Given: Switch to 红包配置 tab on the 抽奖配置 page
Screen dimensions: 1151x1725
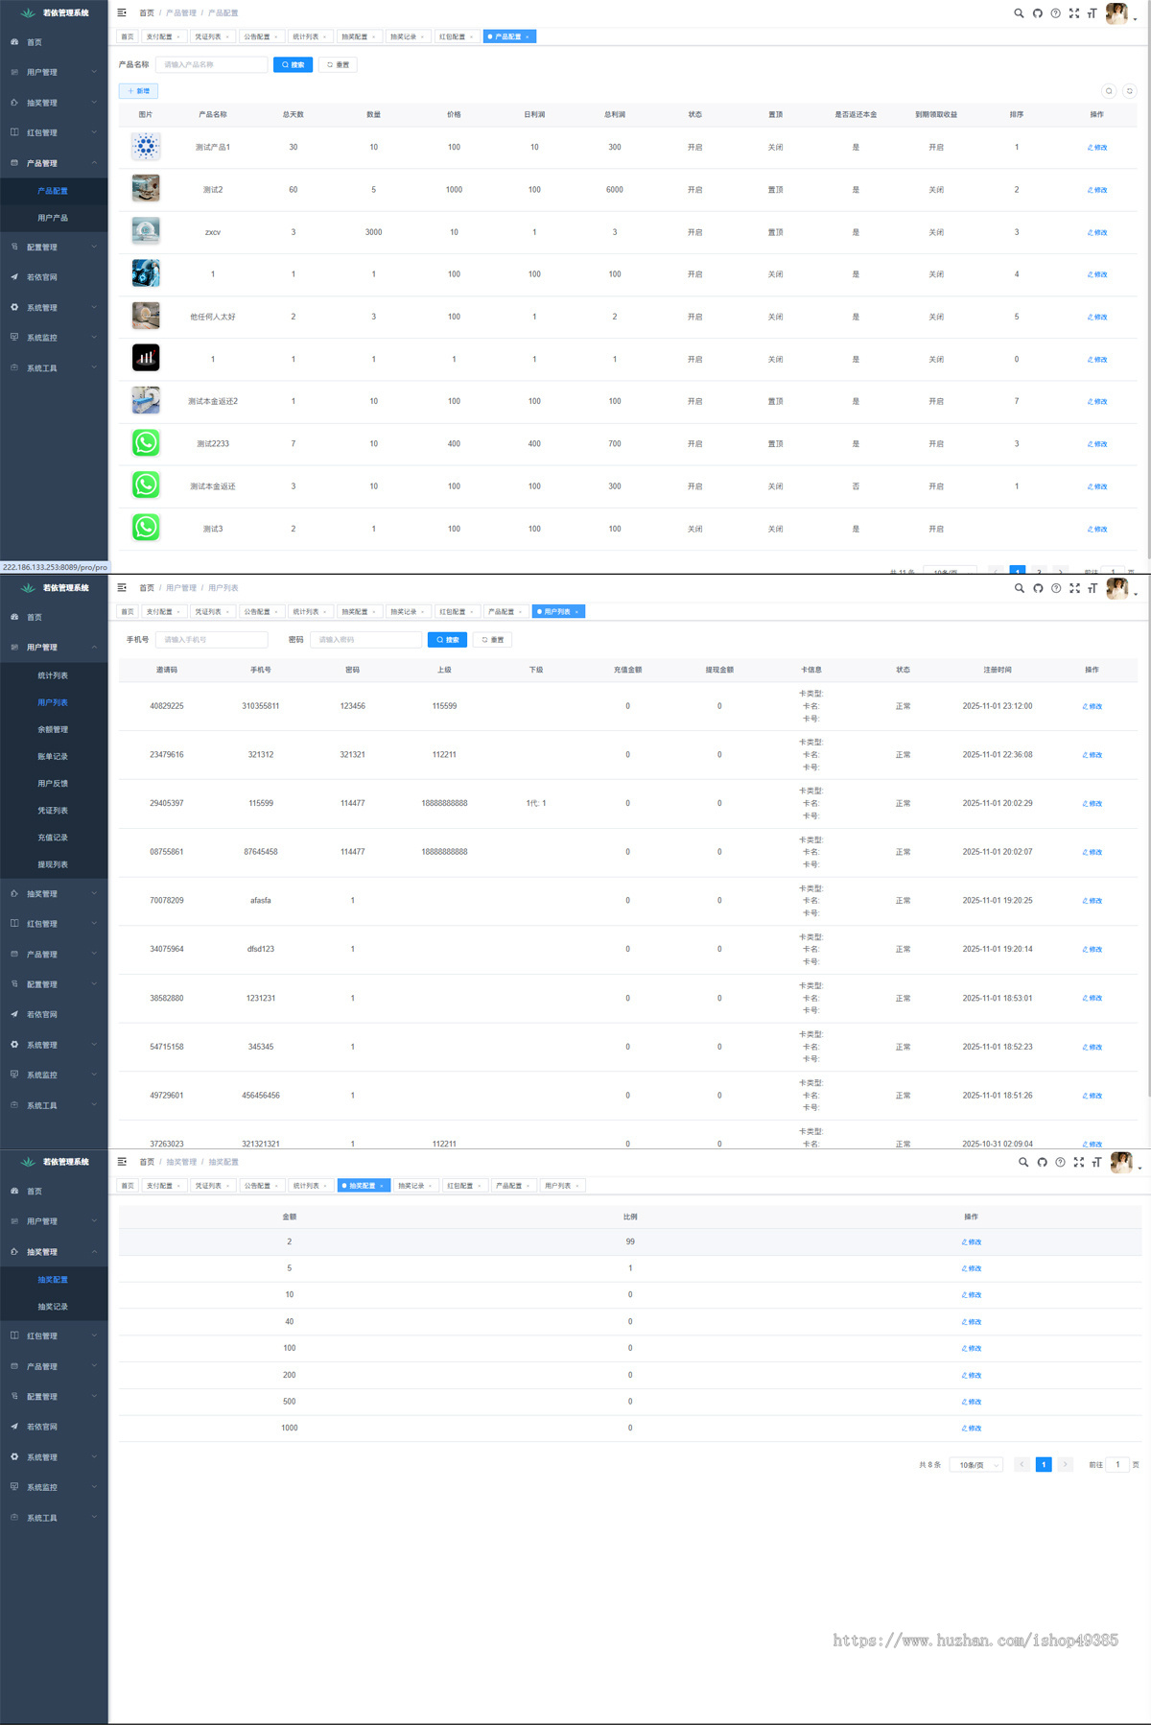Looking at the screenshot, I should [464, 1186].
